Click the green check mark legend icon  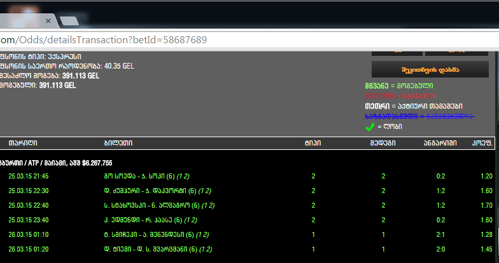pyautogui.click(x=370, y=127)
